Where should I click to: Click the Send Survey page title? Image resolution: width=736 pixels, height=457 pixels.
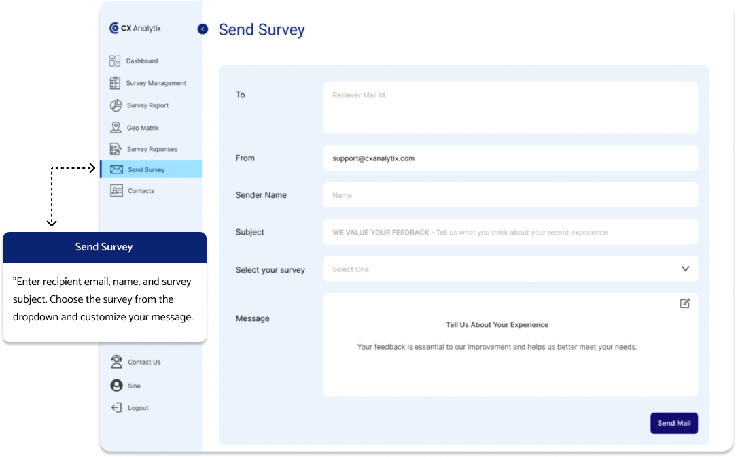pos(262,30)
